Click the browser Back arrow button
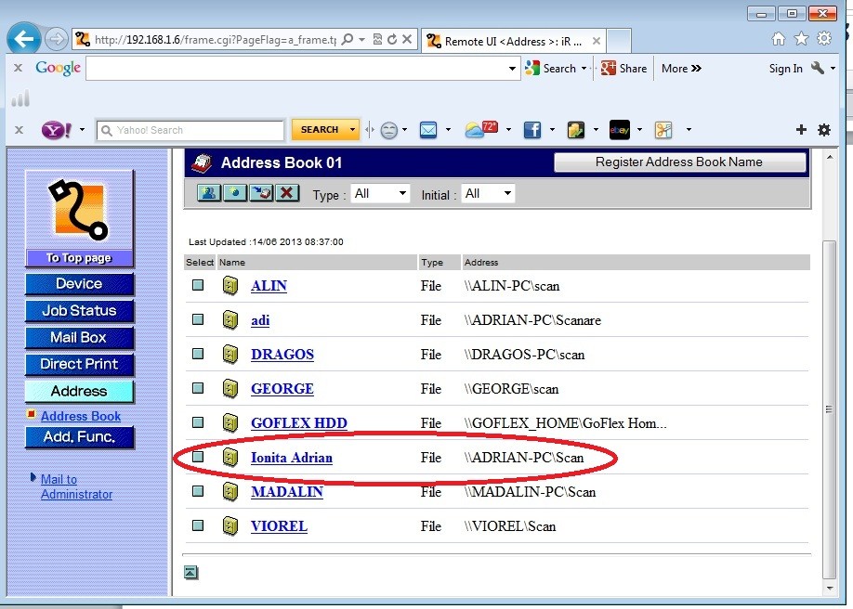 (24, 39)
